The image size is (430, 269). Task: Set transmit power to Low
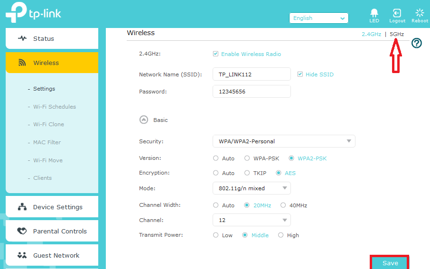point(216,235)
